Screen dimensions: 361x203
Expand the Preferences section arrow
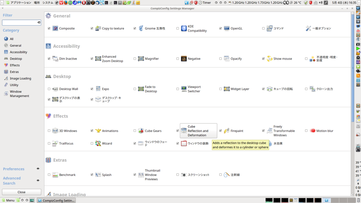tap(38, 169)
